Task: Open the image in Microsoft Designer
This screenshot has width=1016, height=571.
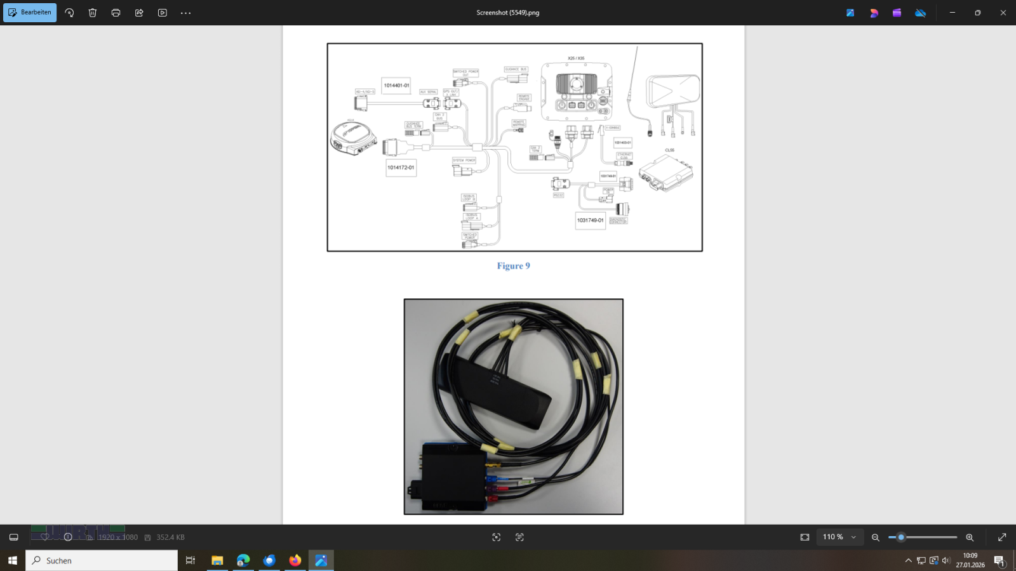Action: 874,12
